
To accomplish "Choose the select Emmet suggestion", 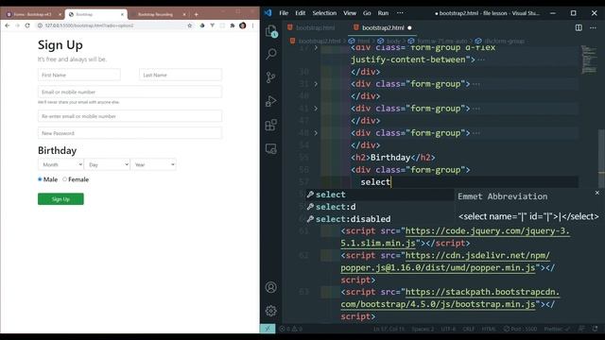I will click(380, 195).
